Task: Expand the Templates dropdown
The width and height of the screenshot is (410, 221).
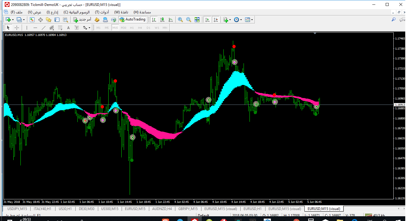Action: pos(252,20)
